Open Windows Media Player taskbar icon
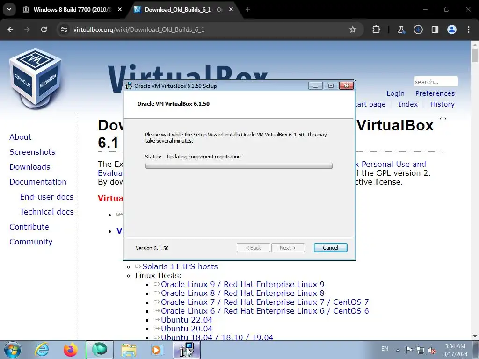The width and height of the screenshot is (479, 359). pos(158,350)
